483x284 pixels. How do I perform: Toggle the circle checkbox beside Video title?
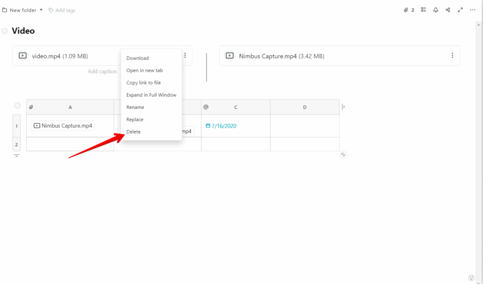point(5,31)
